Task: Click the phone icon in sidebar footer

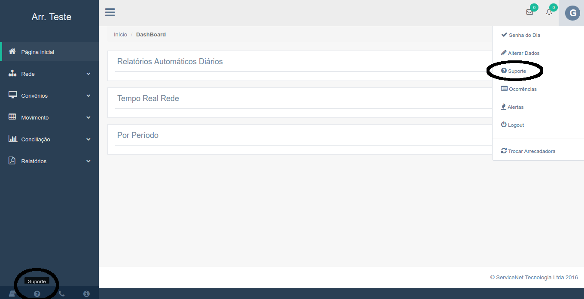Action: (61, 294)
